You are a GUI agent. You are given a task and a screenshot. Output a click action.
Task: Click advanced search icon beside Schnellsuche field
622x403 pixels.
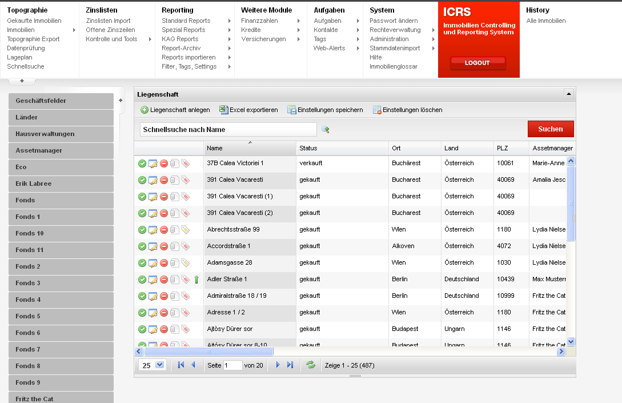(x=326, y=130)
